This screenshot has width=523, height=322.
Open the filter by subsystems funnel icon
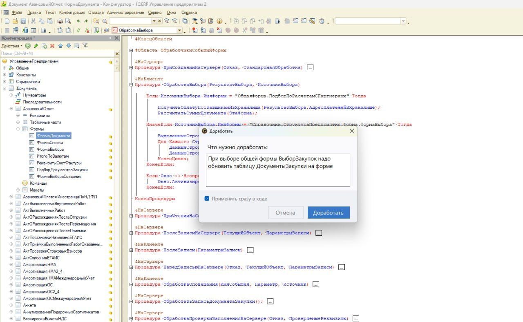point(85,45)
